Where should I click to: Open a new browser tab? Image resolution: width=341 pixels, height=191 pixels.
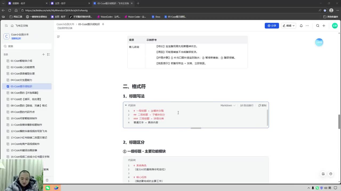tap(138, 3)
